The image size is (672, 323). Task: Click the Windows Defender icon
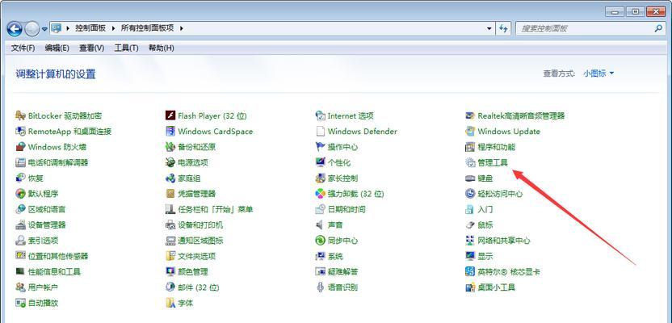(320, 131)
